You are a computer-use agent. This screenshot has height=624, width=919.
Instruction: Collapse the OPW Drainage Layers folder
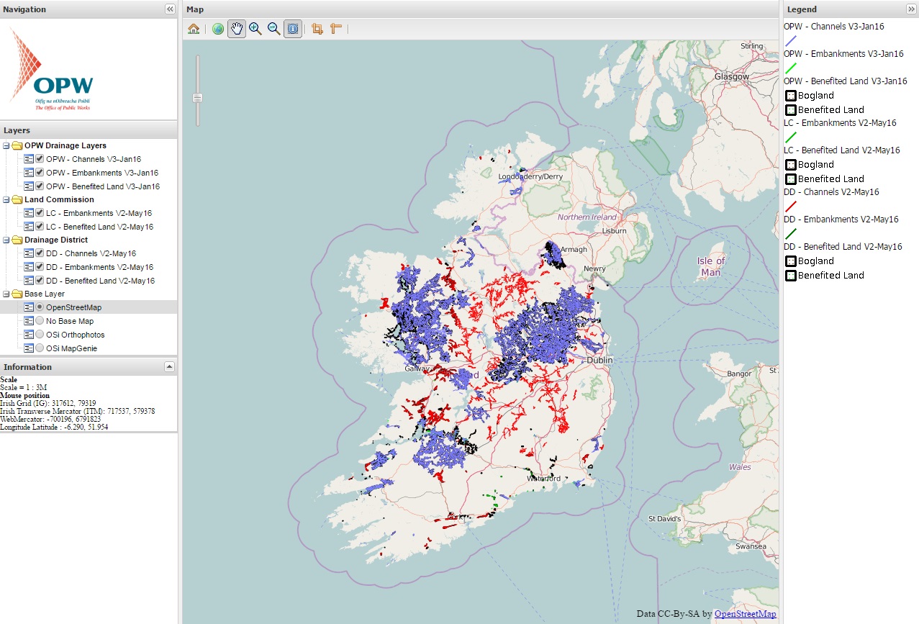point(6,145)
